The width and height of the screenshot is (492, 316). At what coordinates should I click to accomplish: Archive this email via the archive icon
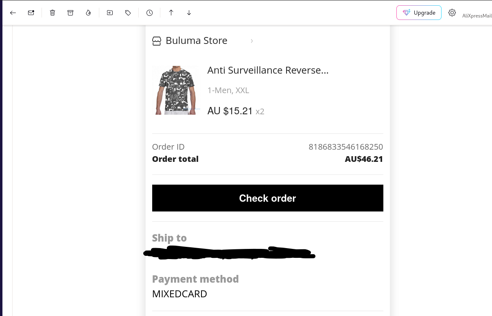pyautogui.click(x=70, y=13)
